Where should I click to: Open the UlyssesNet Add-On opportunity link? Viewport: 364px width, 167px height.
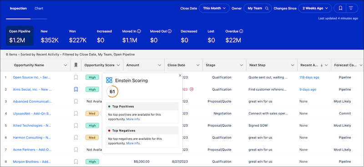click(32, 113)
